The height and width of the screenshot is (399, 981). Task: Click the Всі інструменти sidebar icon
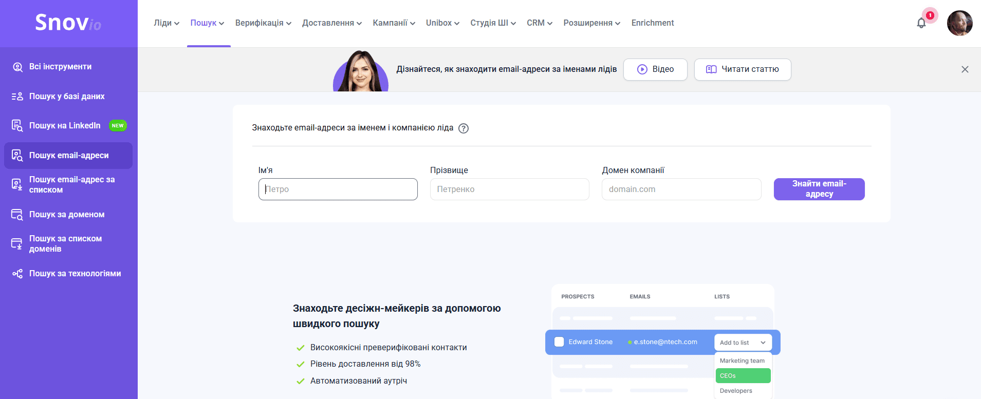click(x=17, y=67)
